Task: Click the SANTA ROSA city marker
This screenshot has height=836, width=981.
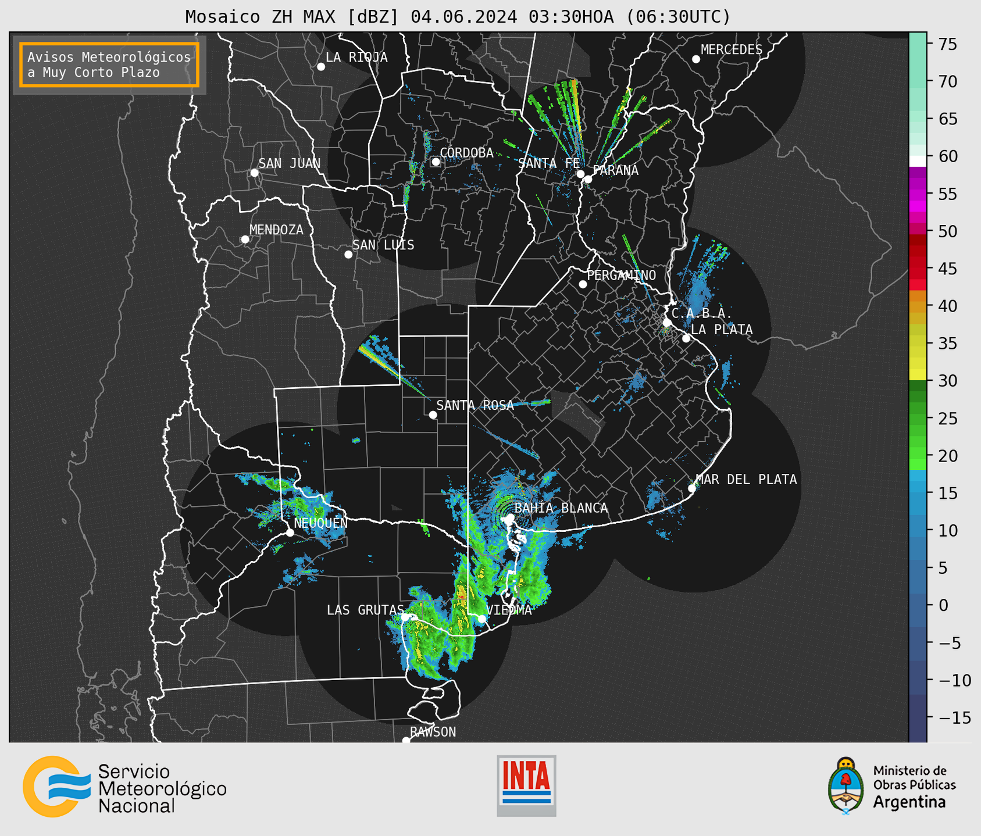Action: coord(433,415)
